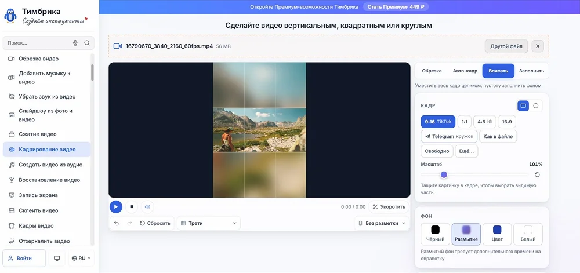This screenshot has height=273, width=580.
Task: Select the Вписать tab
Action: click(498, 71)
